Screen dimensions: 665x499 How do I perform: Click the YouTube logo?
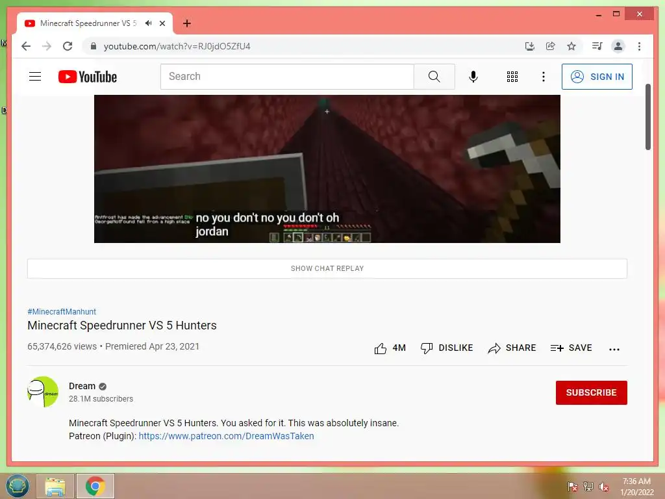pos(88,77)
